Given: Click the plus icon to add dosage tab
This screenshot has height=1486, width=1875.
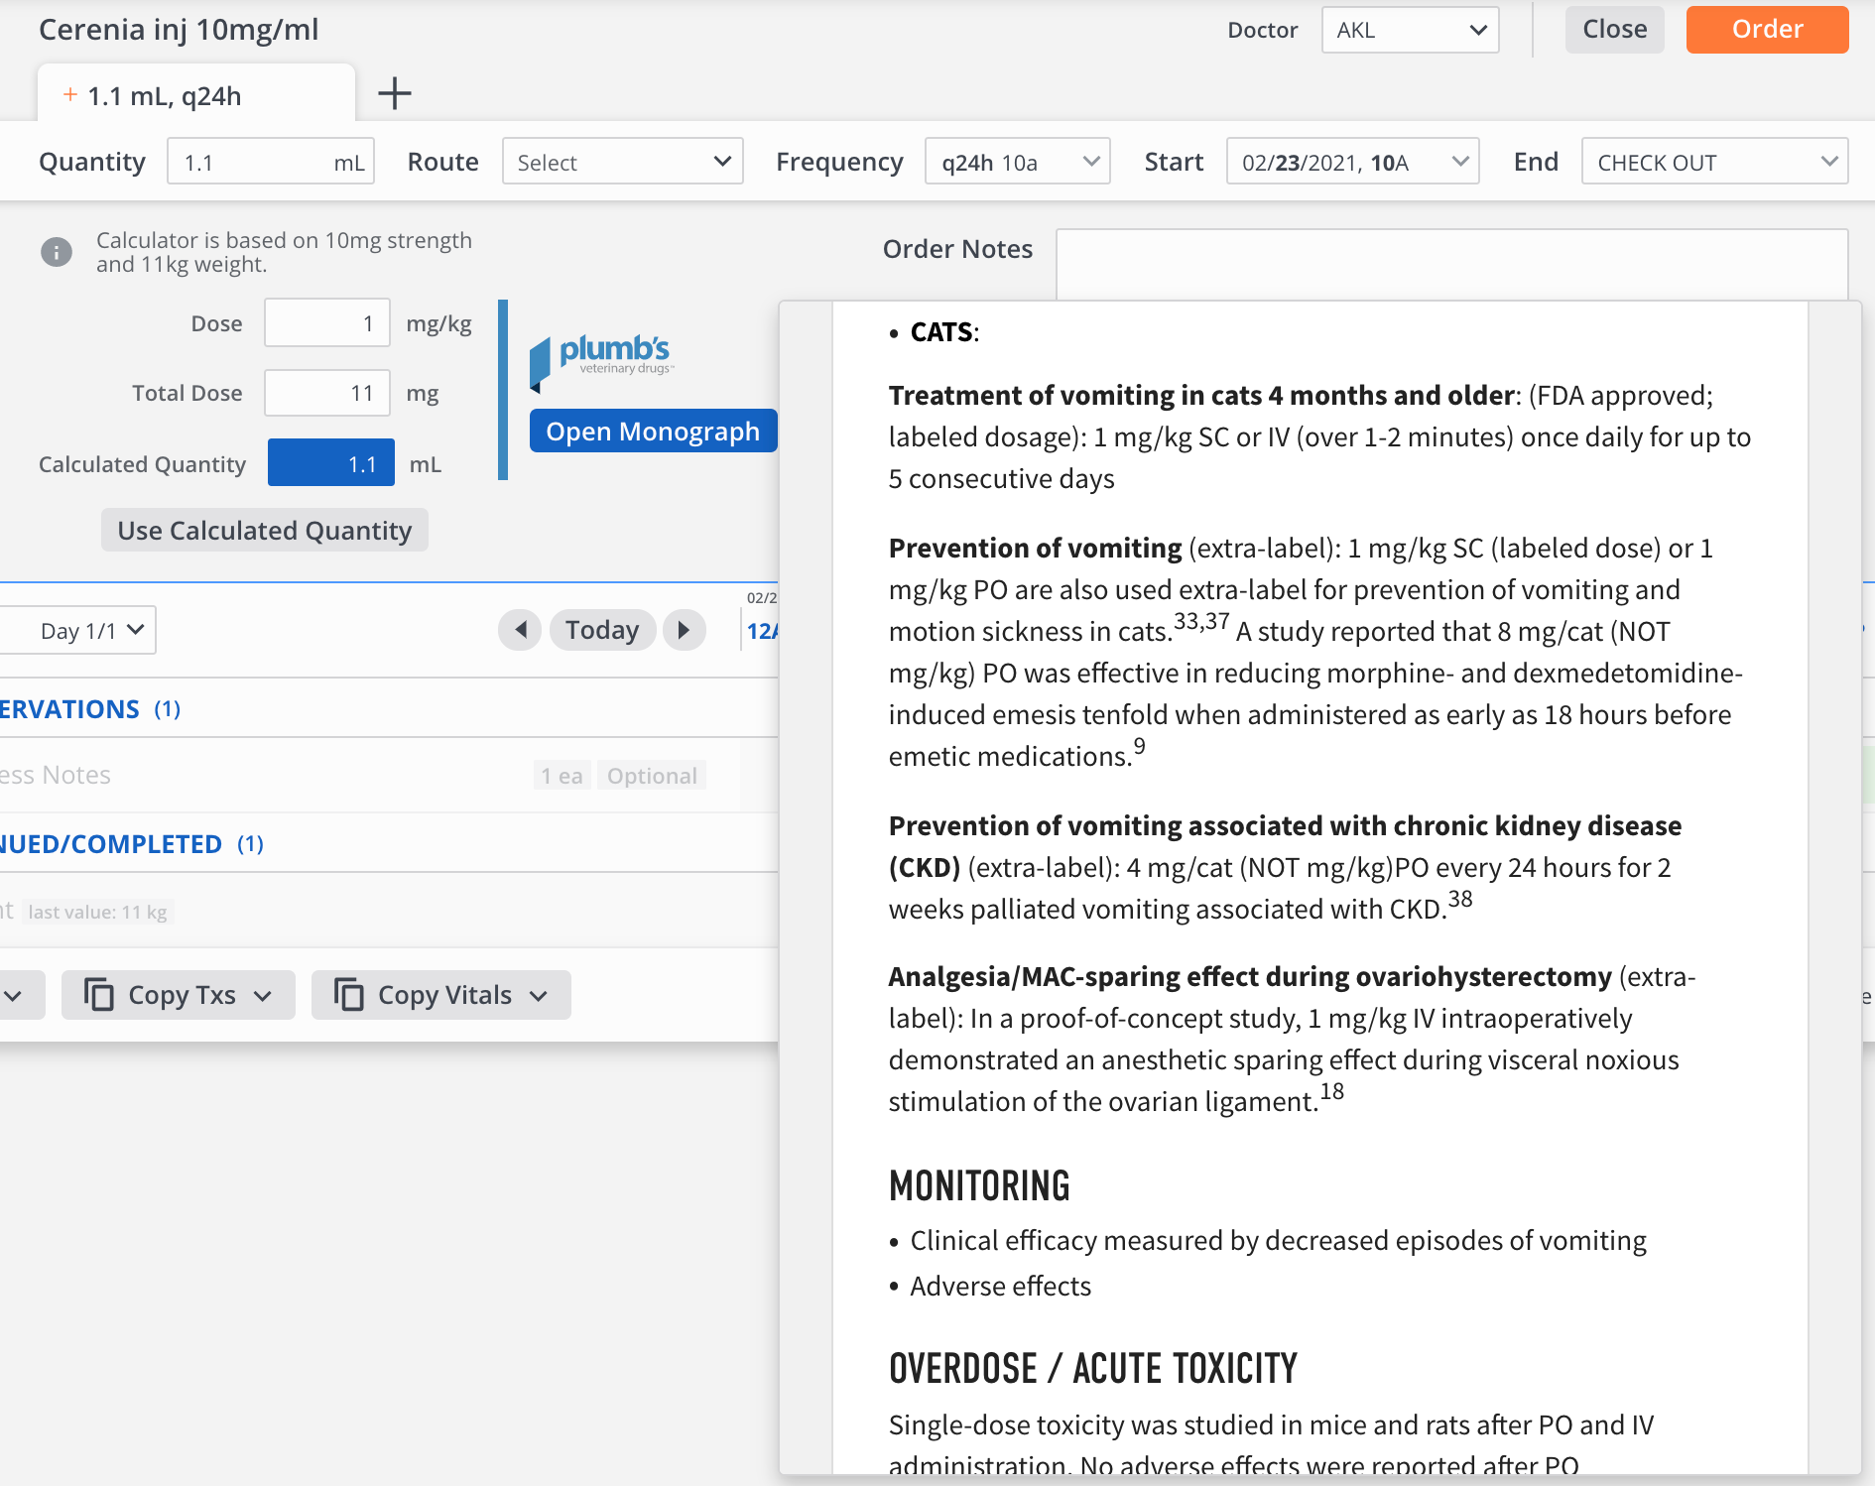Looking at the screenshot, I should pyautogui.click(x=394, y=94).
